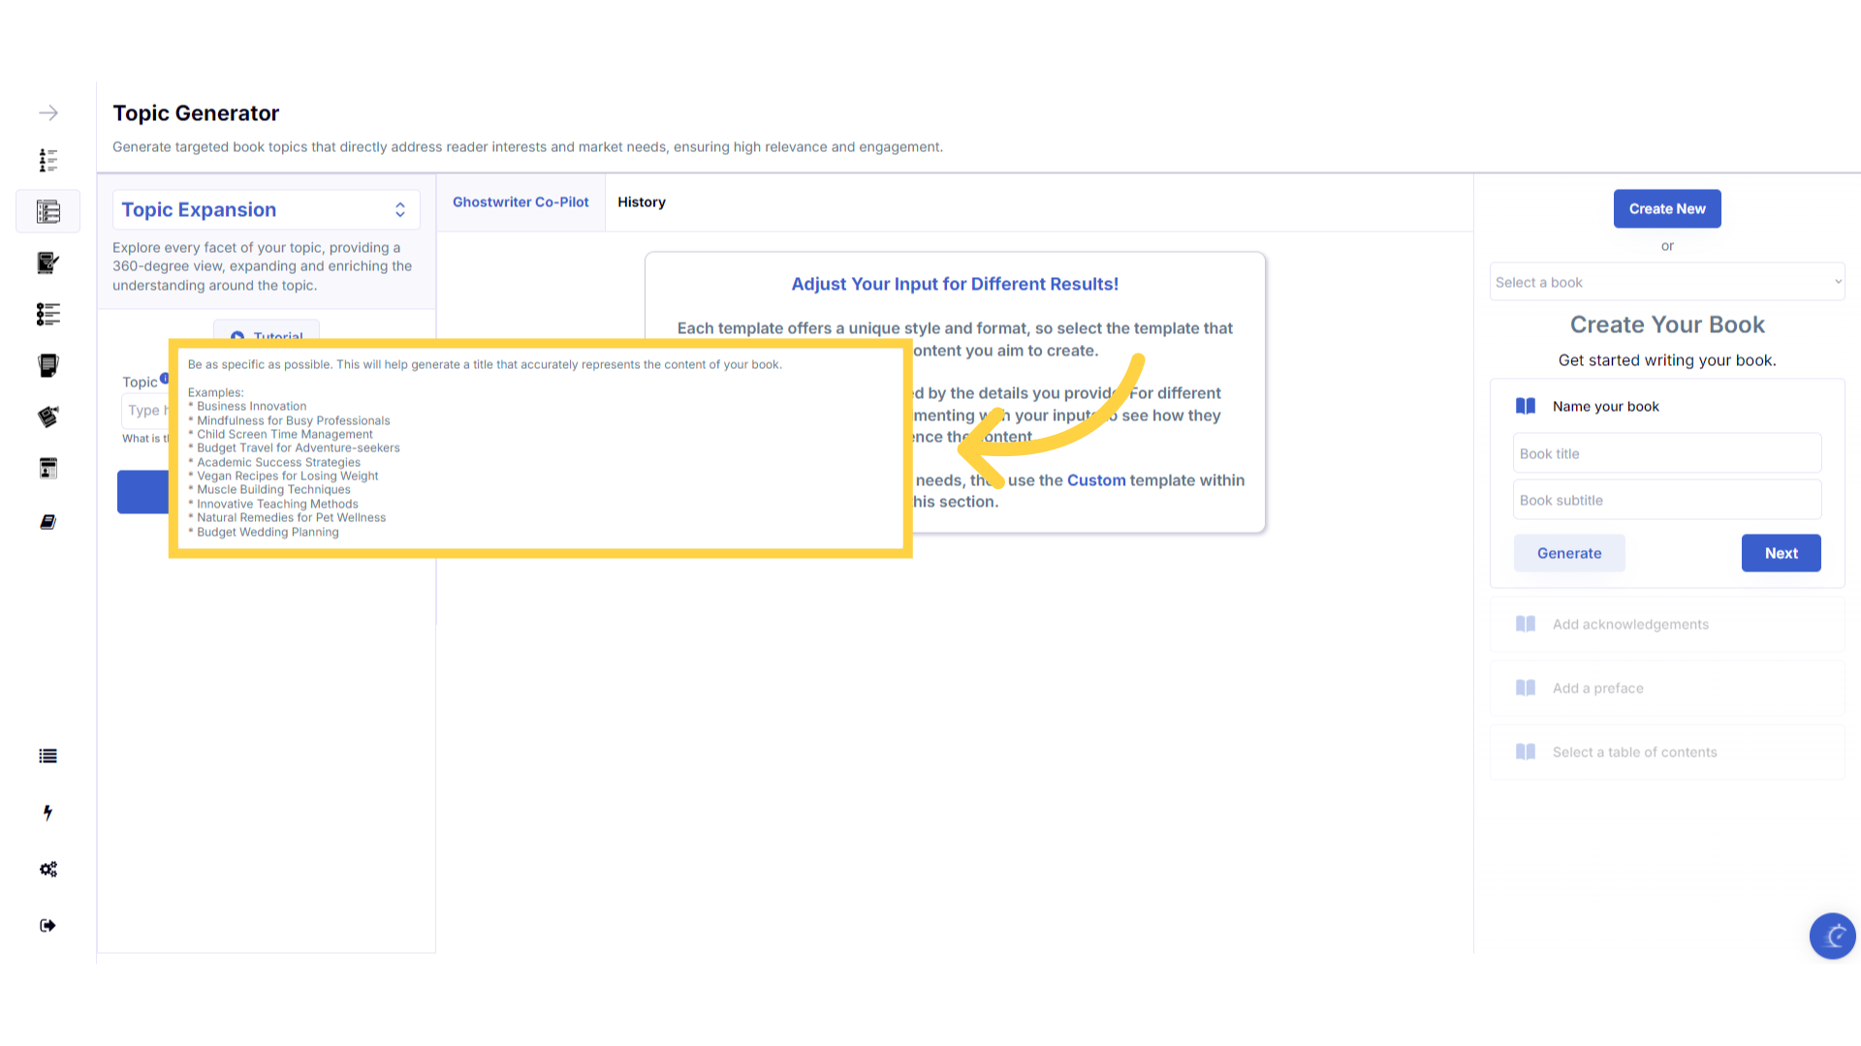1861x1046 pixels.
Task: Click the logout icon in the sidebar
Action: click(x=47, y=926)
